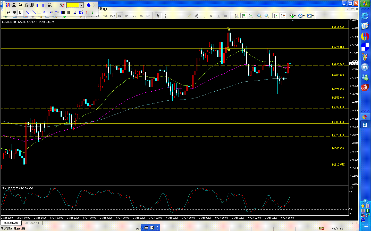Select the trendline drawing tool
This screenshot has height=231, width=371.
[x=189, y=16]
